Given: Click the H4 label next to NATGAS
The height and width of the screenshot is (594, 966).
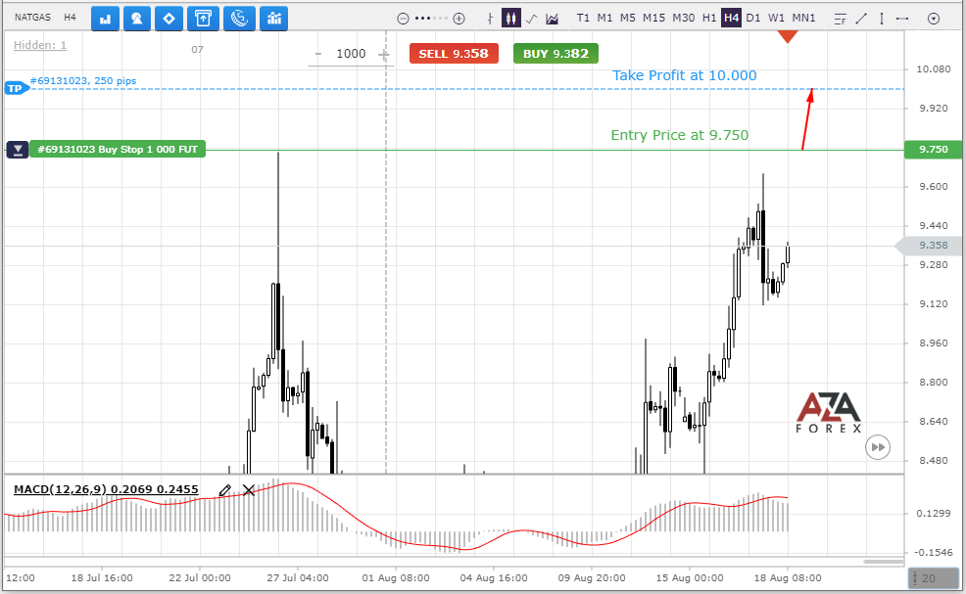Looking at the screenshot, I should coord(70,18).
